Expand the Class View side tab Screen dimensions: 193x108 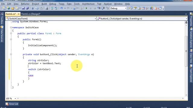coord(191,56)
